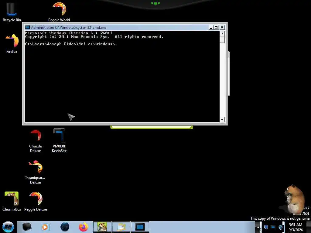The height and width of the screenshot is (233, 311).
Task: Launch Peggle World from the desktop
Action: click(59, 12)
